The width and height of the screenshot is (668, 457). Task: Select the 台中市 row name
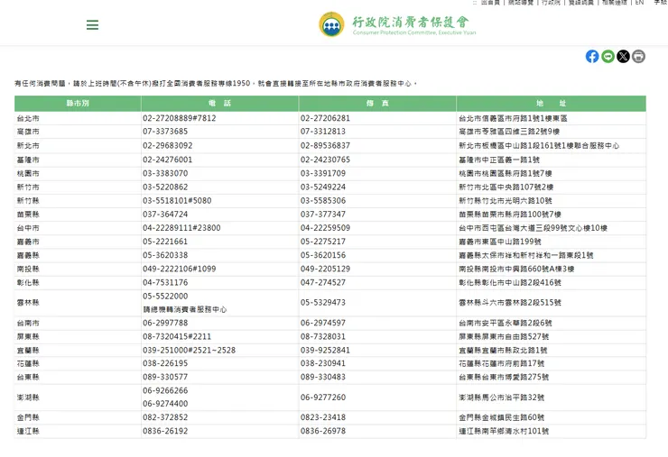(28, 228)
